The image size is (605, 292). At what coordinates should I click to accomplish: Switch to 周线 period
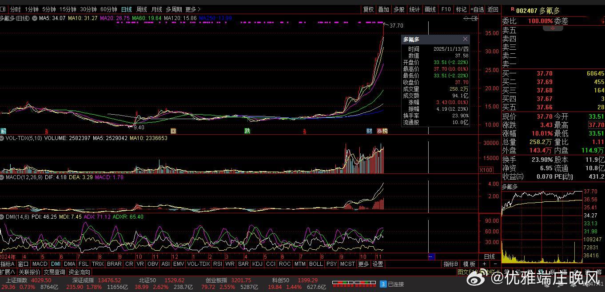tap(142, 9)
